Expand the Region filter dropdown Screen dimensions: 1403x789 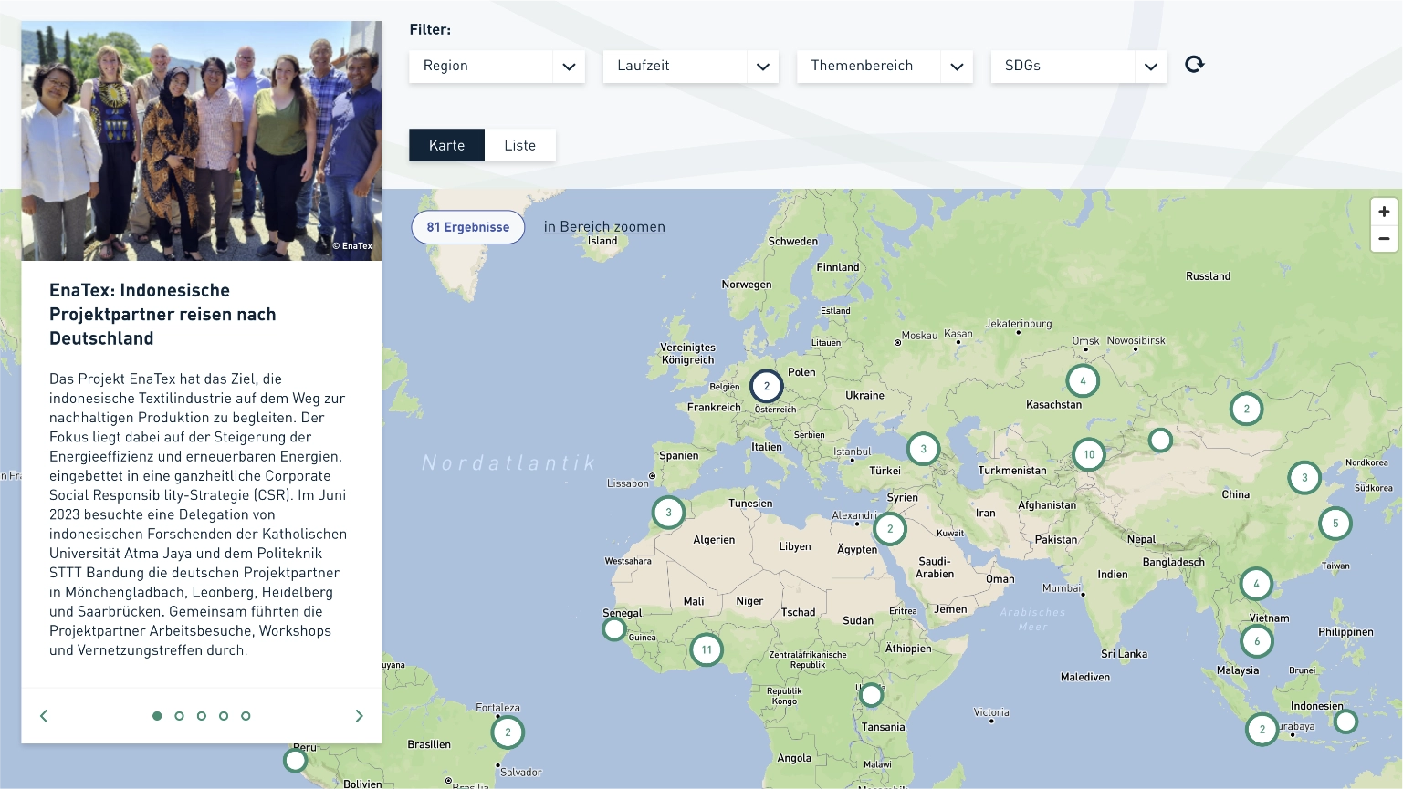tap(497, 67)
